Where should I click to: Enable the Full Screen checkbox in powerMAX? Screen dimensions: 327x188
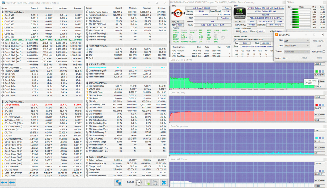click(324, 52)
